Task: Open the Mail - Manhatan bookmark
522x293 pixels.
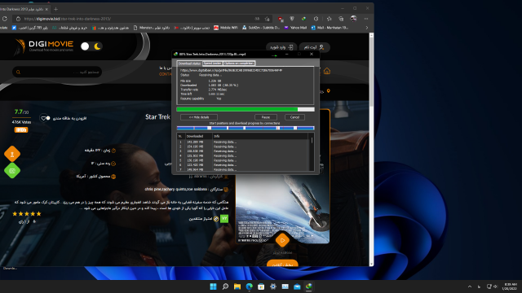Action: pyautogui.click(x=330, y=28)
